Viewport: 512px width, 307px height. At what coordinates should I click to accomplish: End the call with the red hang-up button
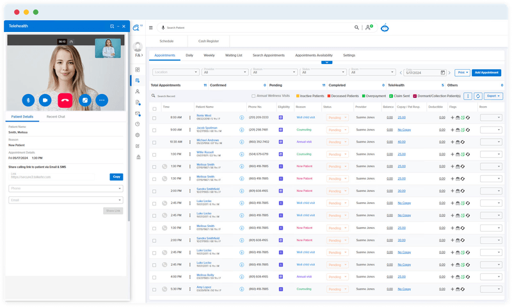tap(64, 100)
